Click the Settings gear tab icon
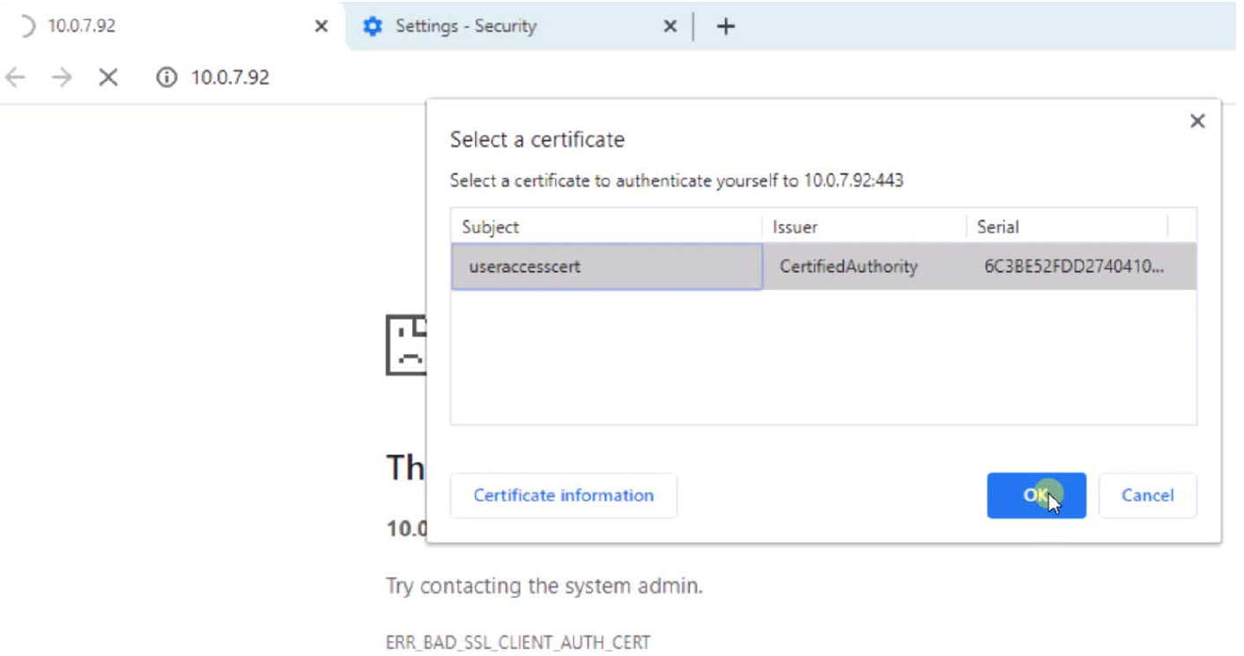Screen dimensions: 1244x656 pos(374,26)
